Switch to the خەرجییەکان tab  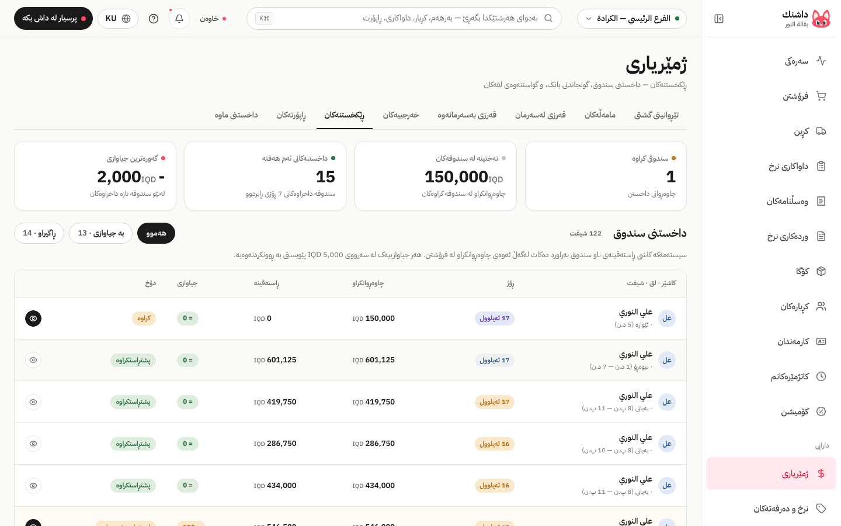tap(401, 115)
